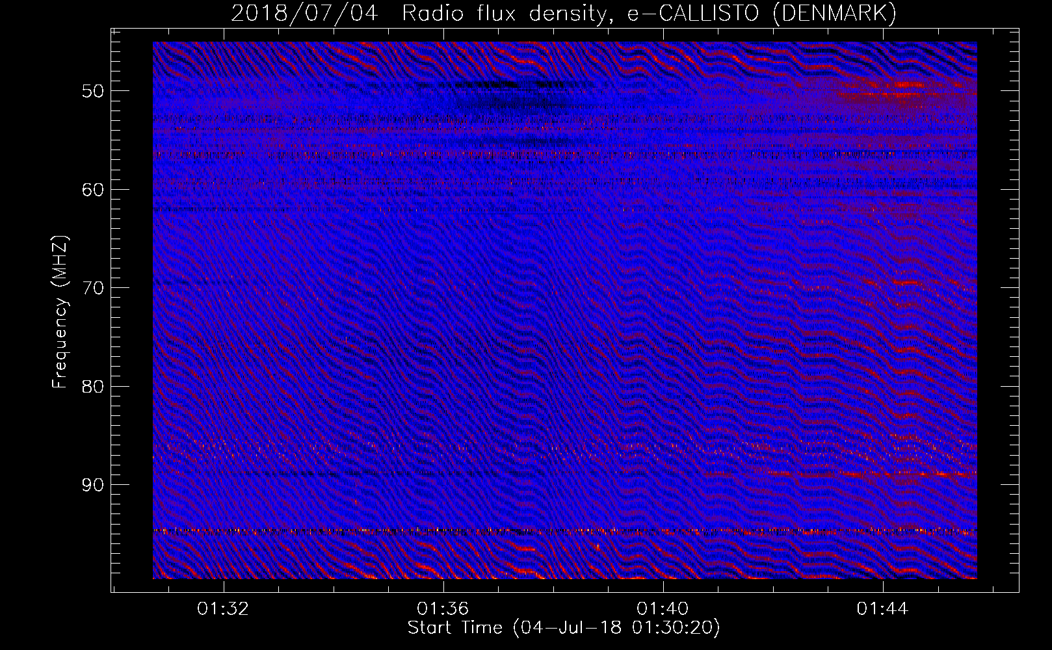Click the 01:40 time tick label

[x=663, y=608]
